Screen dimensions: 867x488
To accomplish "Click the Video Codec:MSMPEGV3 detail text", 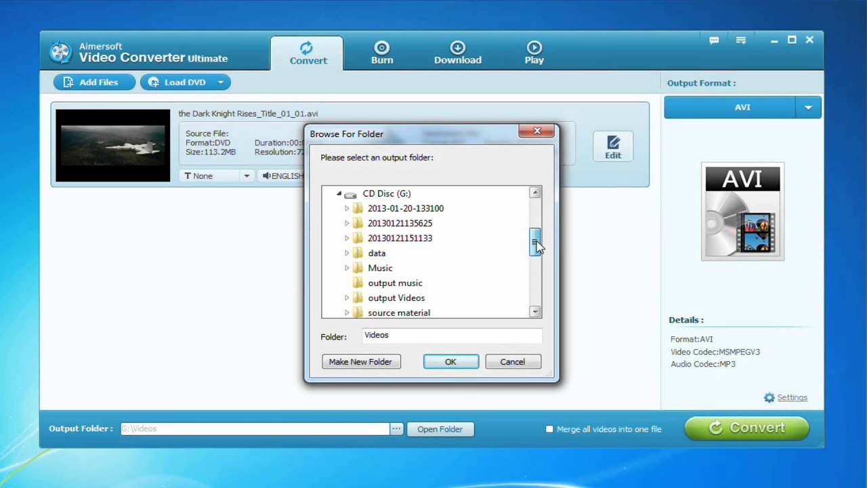I will tap(715, 352).
